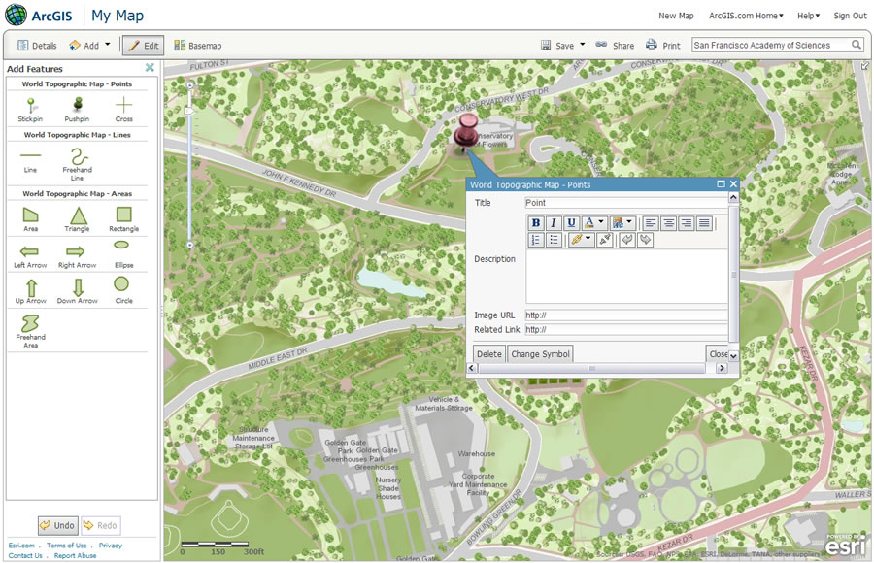Toggle italic text in description editor
The width and height of the screenshot is (874, 563).
(553, 223)
